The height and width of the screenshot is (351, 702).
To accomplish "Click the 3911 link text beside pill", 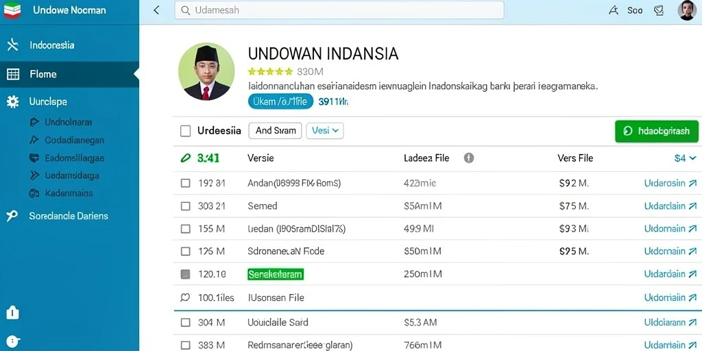I will coord(333,101).
